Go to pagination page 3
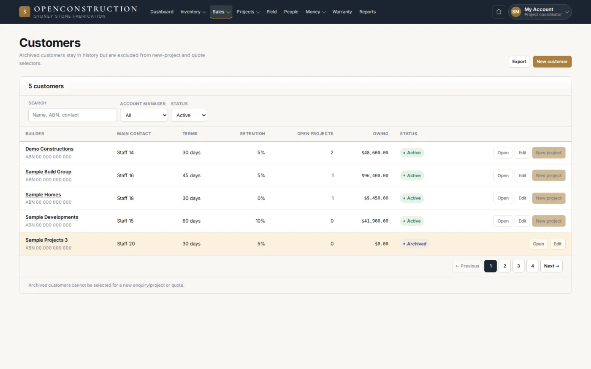591x369 pixels. tap(518, 266)
